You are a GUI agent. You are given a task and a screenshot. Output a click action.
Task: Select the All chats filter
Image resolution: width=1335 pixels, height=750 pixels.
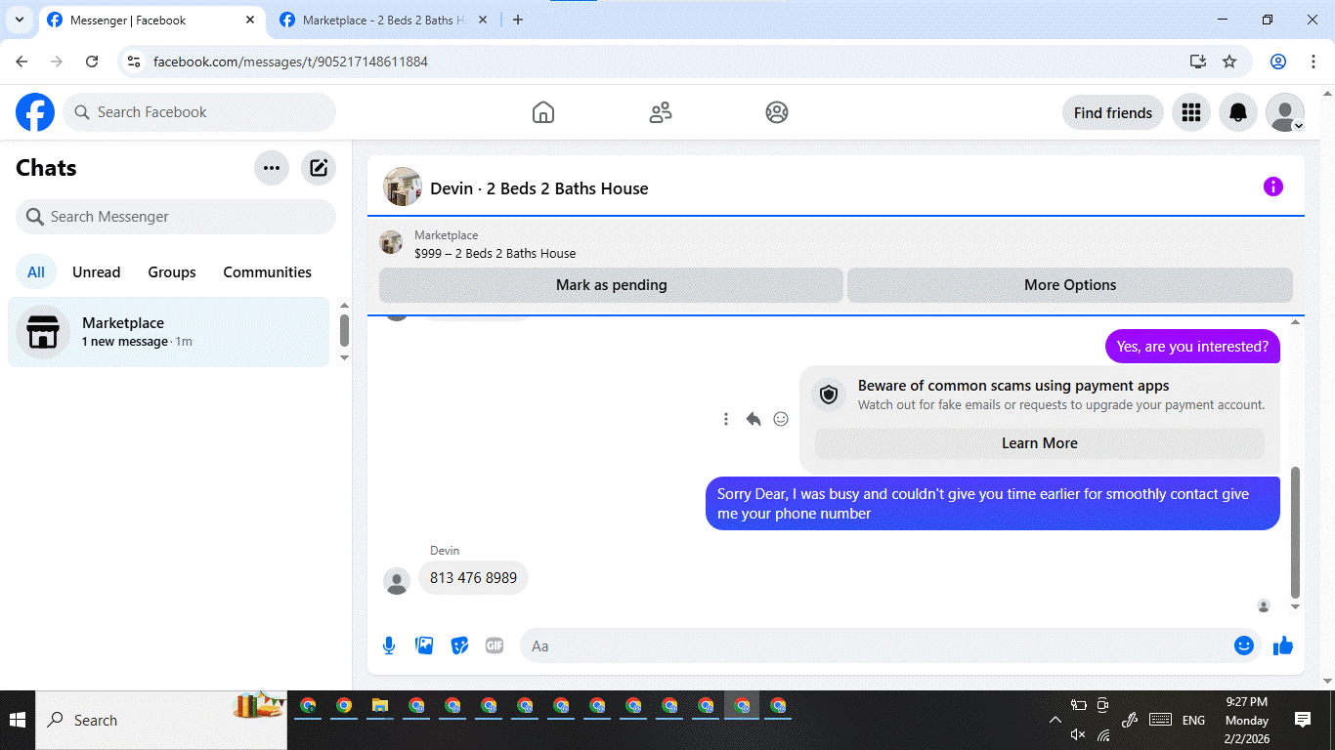[x=36, y=272]
